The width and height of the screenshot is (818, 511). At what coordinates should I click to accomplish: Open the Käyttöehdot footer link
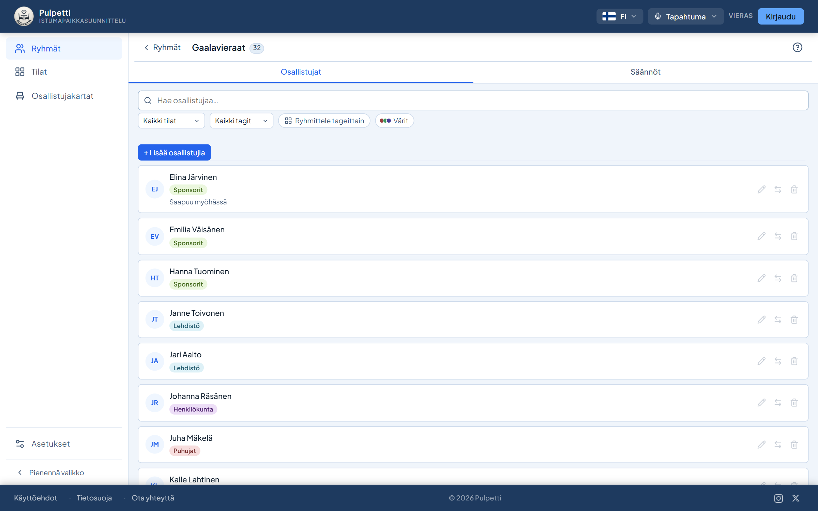(35, 498)
